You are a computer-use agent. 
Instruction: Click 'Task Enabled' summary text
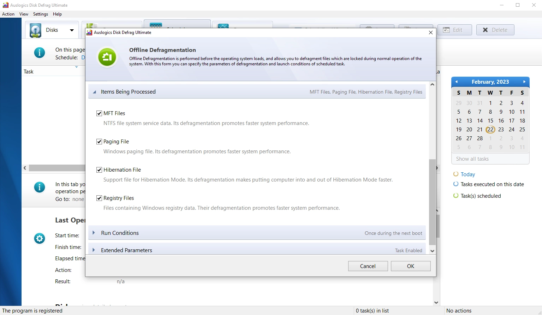(409, 250)
